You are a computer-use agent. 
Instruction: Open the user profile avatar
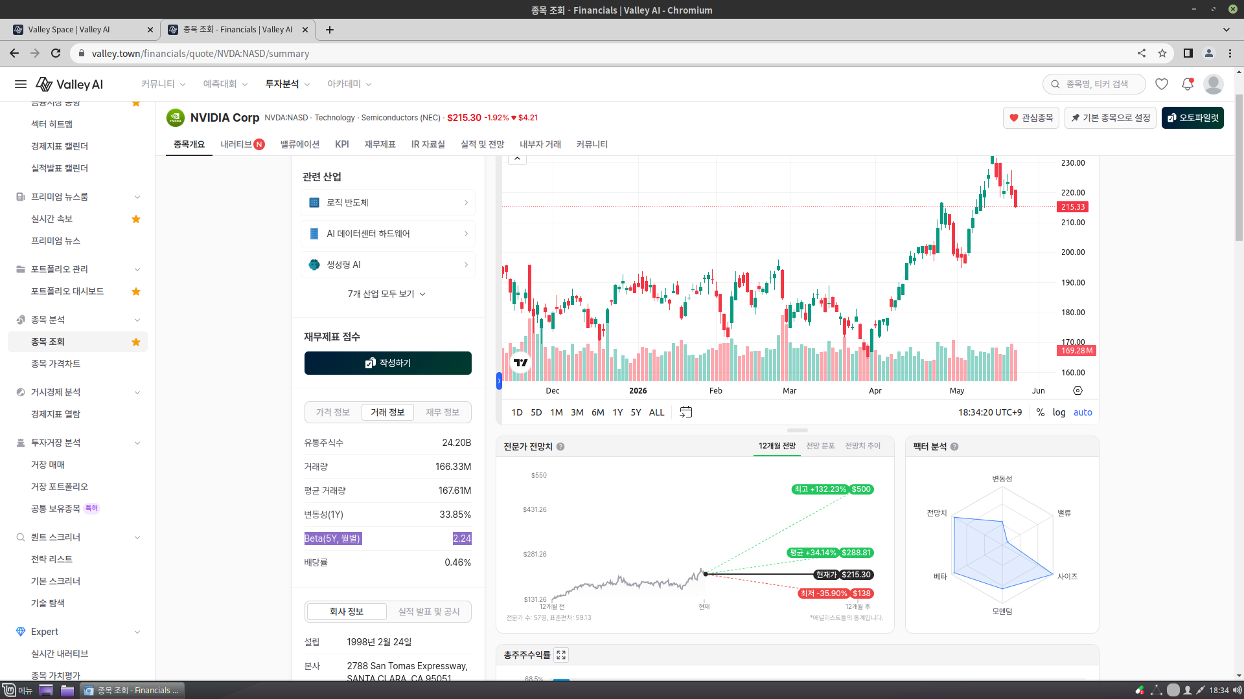click(x=1214, y=84)
